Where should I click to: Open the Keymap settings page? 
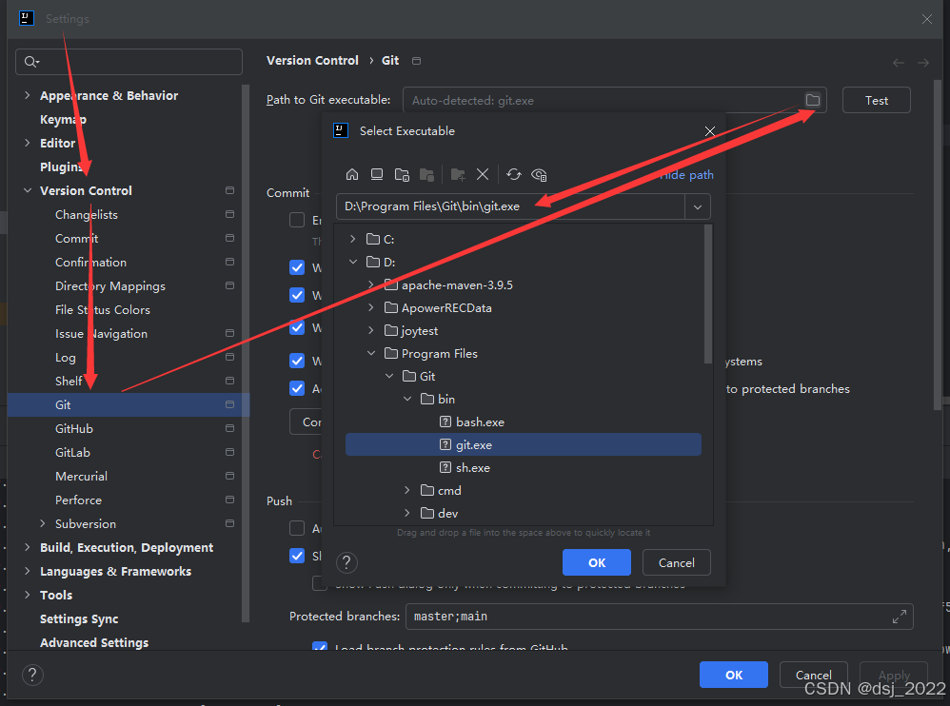pos(63,119)
